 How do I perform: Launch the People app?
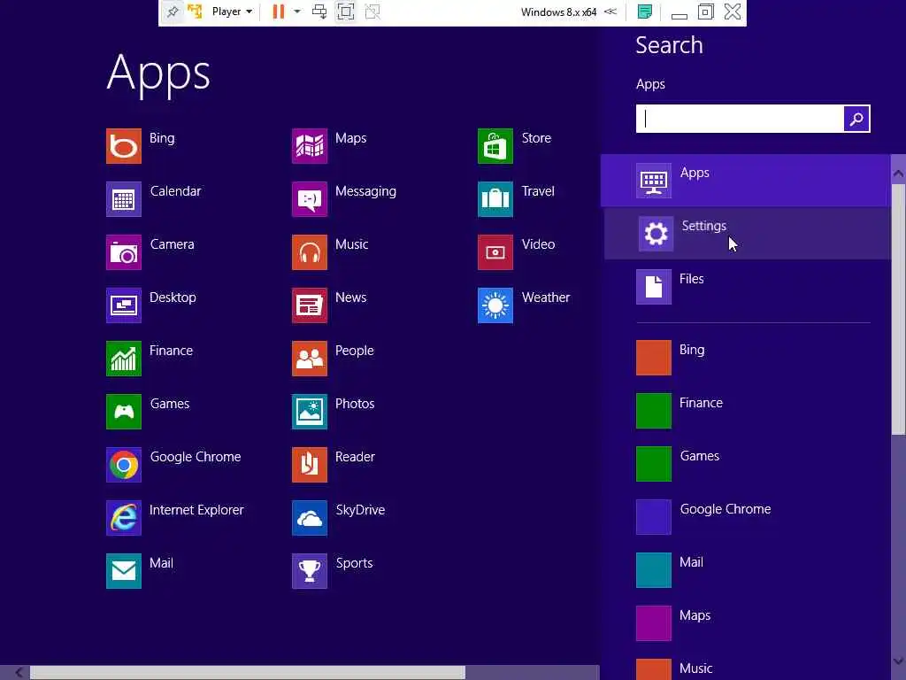coord(334,359)
